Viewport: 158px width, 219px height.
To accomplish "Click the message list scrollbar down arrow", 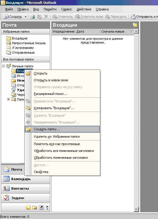I will pyautogui.click(x=136, y=210).
